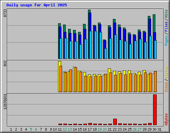Click the chart title 'Daily usage for April 2025'
Viewport: 170px width, 133px height.
37,5
